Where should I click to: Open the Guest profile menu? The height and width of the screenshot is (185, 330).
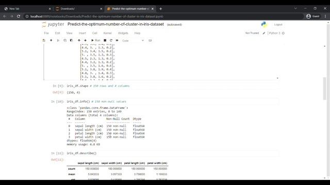pos(313,16)
